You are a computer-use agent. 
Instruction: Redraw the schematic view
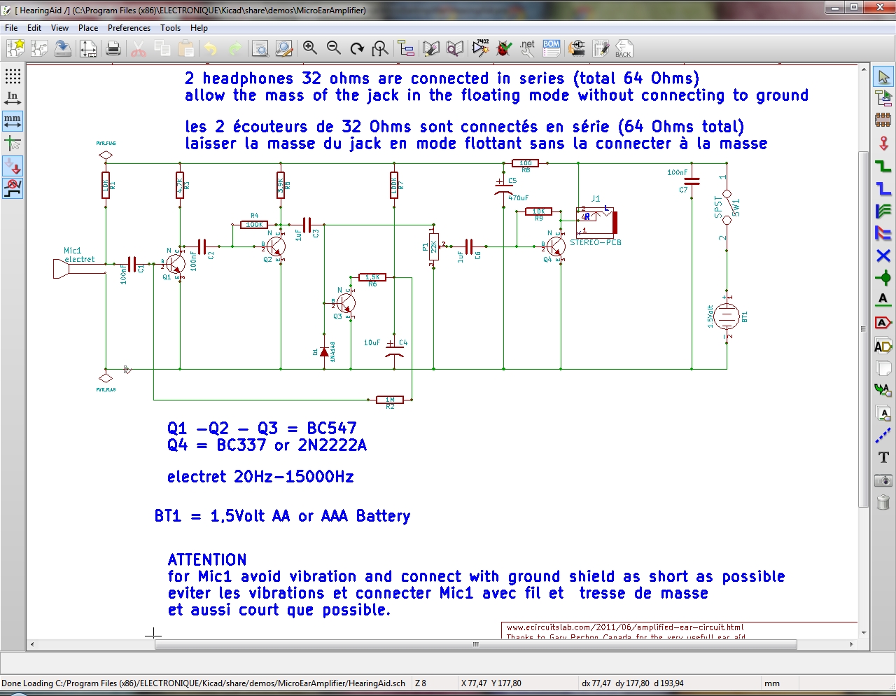click(357, 48)
